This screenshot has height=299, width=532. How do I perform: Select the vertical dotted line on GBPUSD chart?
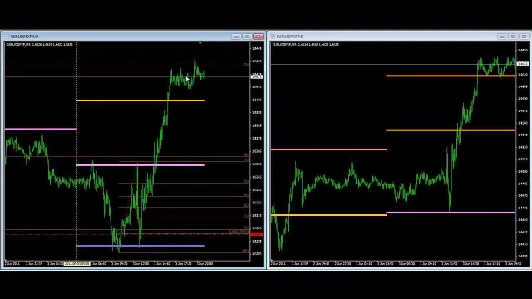pos(77,153)
